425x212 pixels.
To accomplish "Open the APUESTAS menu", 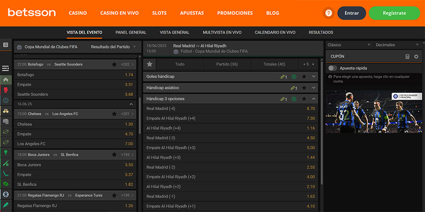I will pyautogui.click(x=192, y=13).
